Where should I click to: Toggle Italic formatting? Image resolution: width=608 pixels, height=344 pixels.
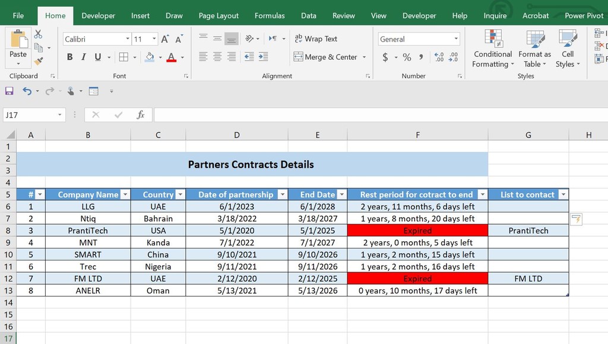point(84,57)
